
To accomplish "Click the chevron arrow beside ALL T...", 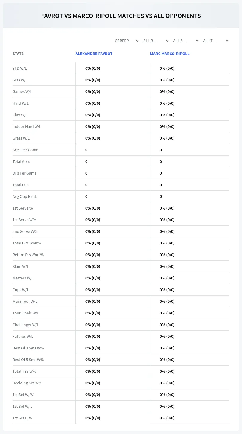I will (x=227, y=41).
